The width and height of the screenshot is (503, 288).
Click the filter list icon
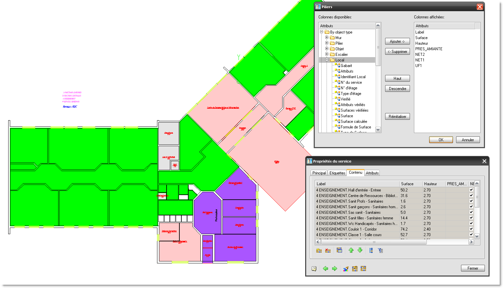pos(380,251)
